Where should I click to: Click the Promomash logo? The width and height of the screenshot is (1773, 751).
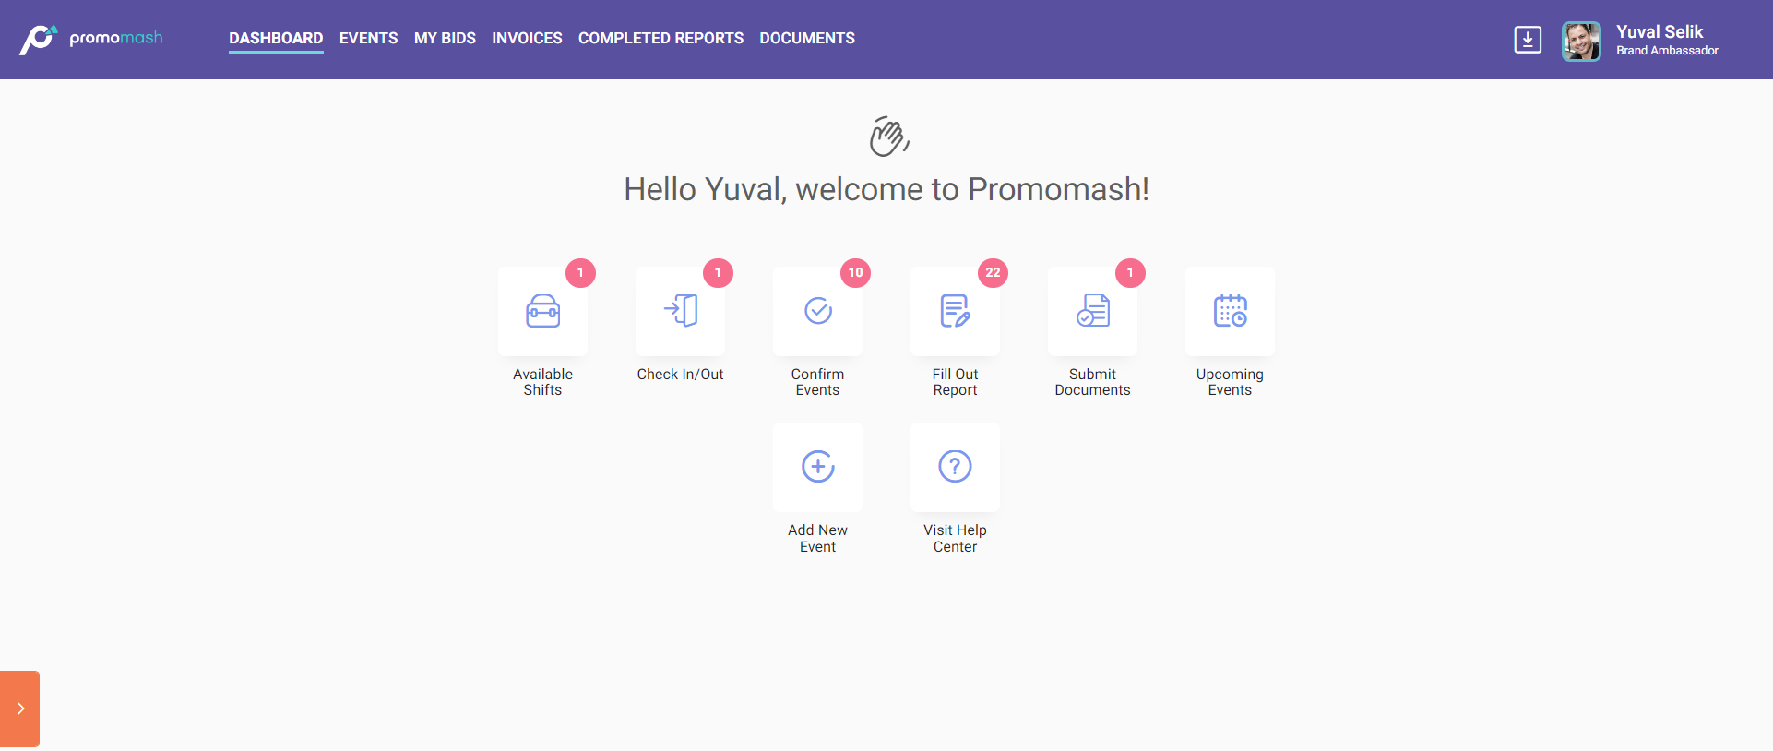[91, 39]
